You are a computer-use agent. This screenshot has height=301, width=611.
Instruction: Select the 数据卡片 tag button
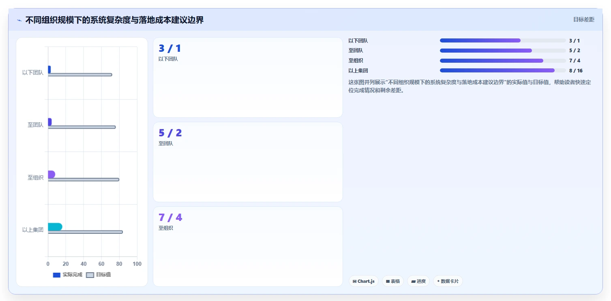pos(448,281)
